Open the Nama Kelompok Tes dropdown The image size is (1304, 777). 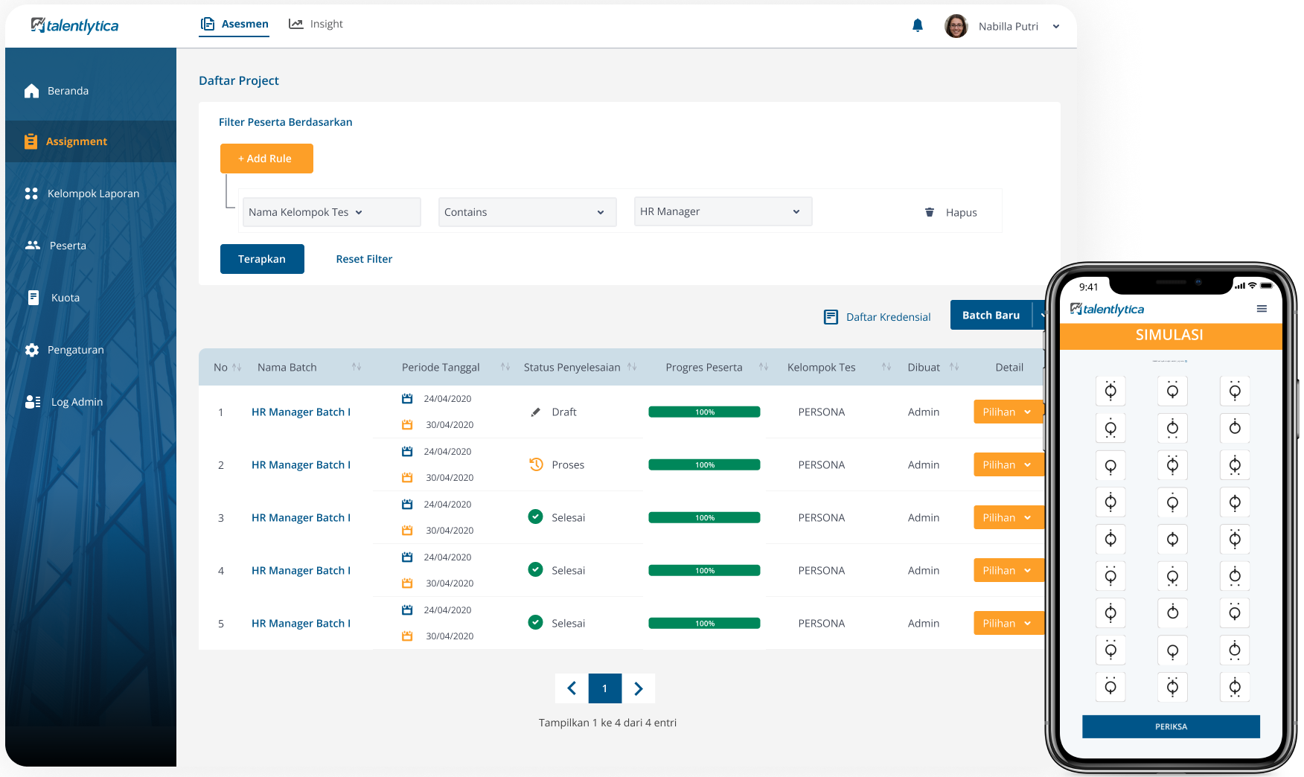click(x=332, y=212)
